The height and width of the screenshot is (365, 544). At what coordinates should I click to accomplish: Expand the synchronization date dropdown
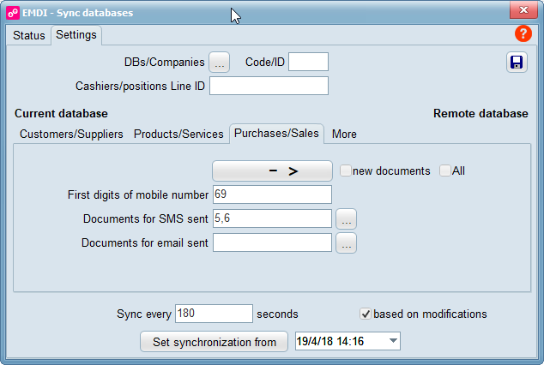pos(393,342)
